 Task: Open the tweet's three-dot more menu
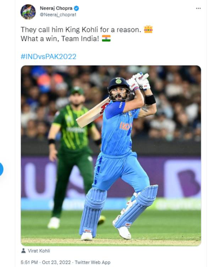click(198, 8)
